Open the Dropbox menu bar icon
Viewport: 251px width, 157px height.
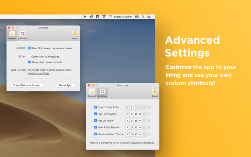tap(104, 17)
